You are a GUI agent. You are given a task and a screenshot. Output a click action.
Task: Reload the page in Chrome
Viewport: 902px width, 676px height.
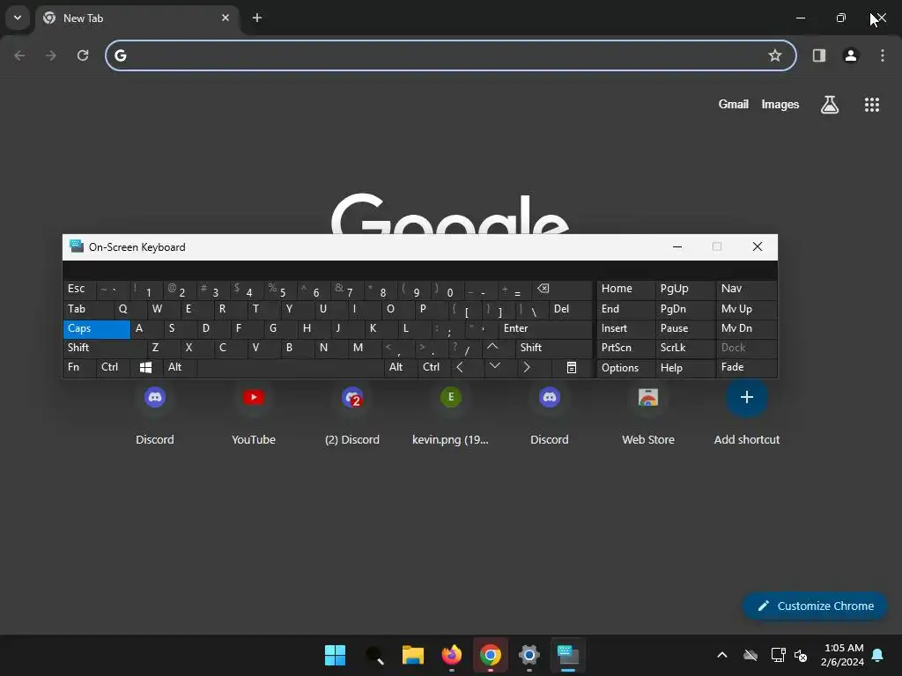pyautogui.click(x=83, y=55)
